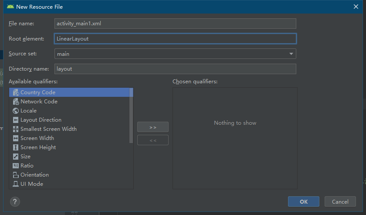
Task: Remove qualifier with the << button
Action: [153, 140]
